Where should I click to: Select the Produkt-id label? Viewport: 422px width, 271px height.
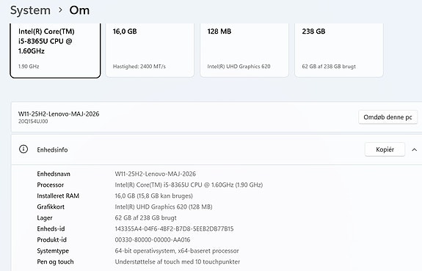pyautogui.click(x=51, y=240)
